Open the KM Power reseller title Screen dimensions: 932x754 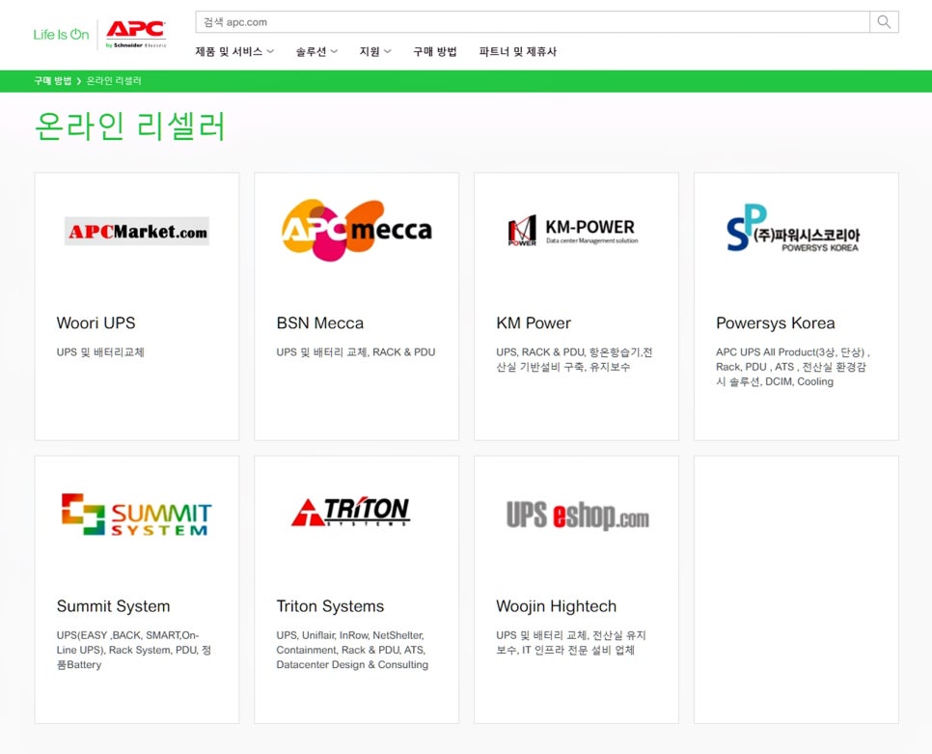(x=534, y=322)
